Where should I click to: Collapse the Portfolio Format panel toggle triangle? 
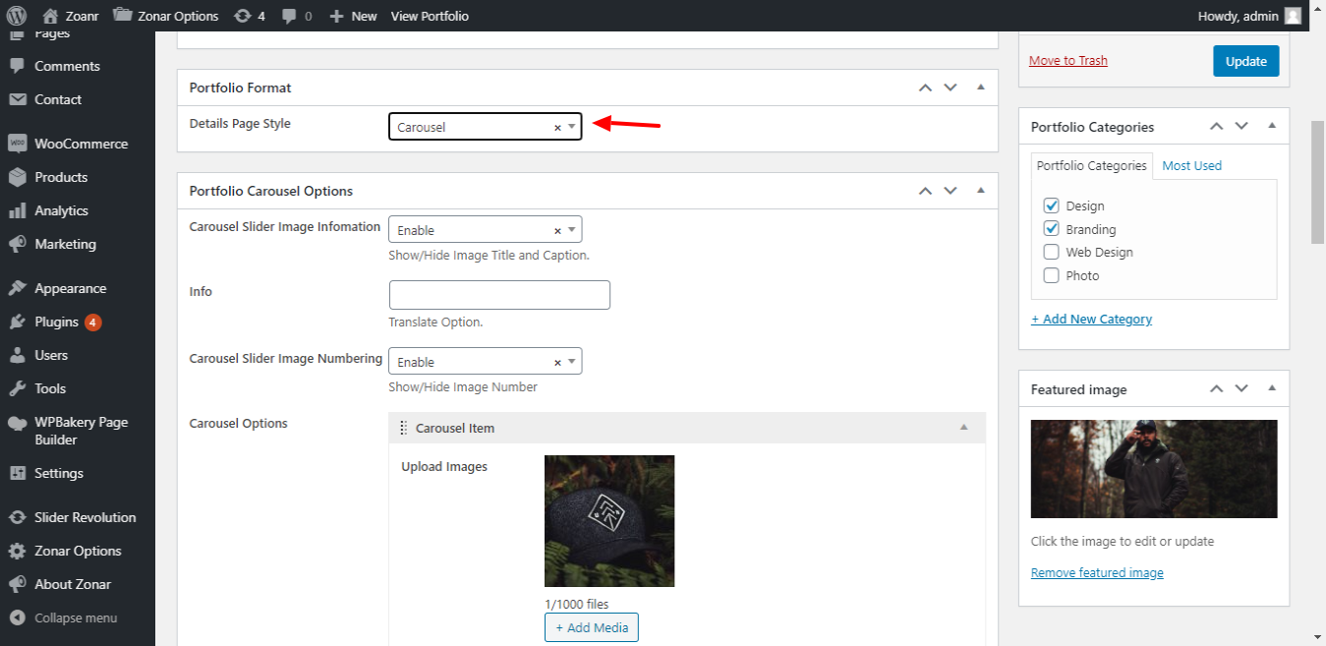[980, 88]
